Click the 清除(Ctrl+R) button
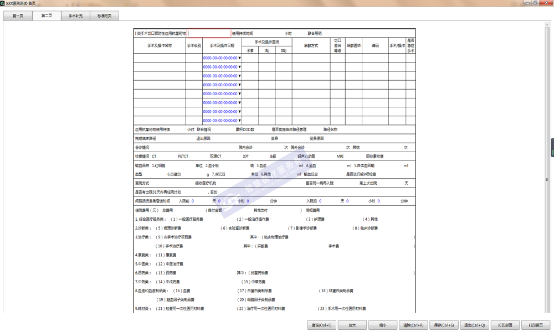Screen dimensions: 554x332 click(413, 325)
